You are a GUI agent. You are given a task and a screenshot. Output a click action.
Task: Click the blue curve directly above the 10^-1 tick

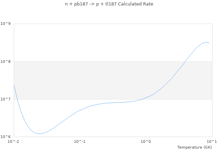point(80,110)
